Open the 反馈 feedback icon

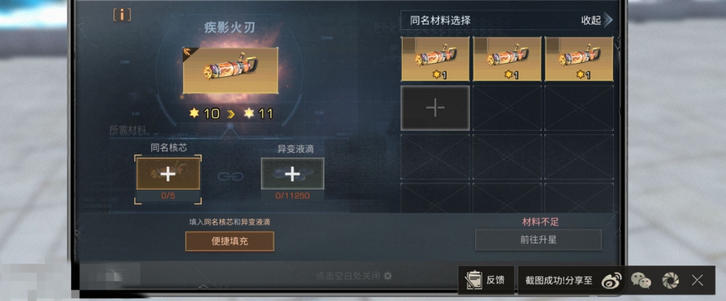pos(486,280)
